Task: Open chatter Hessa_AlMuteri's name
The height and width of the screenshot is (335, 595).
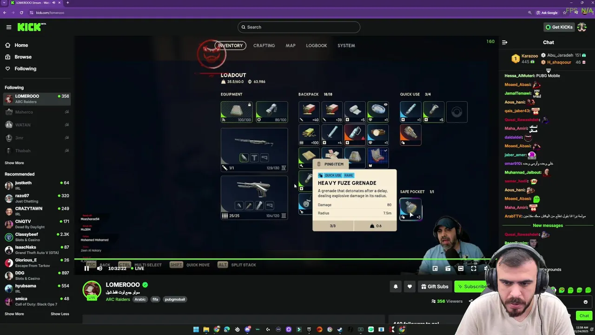Action: [x=519, y=76]
